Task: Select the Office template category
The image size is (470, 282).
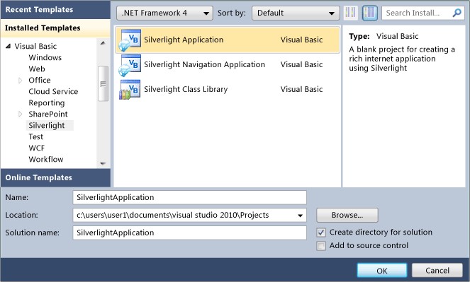Action: click(40, 81)
